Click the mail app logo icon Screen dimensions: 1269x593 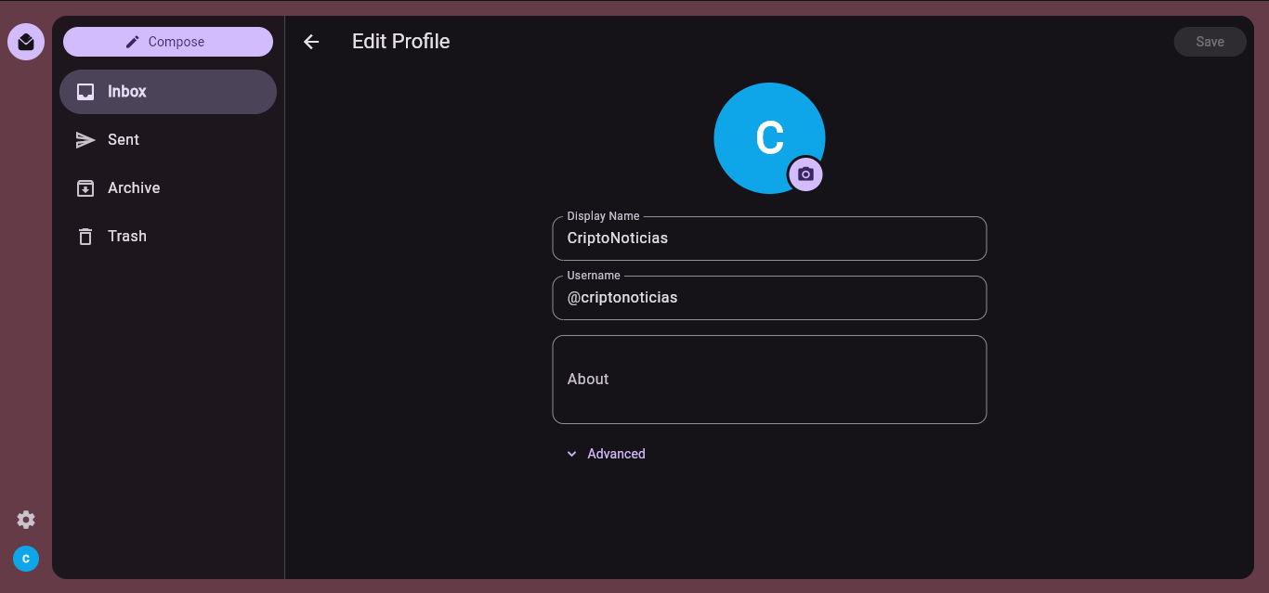(x=26, y=42)
